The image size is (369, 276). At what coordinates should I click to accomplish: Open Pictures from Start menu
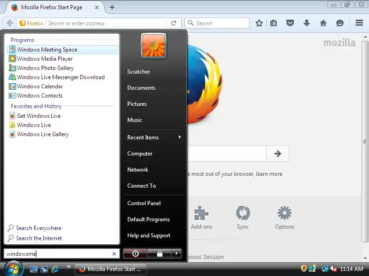tap(137, 104)
